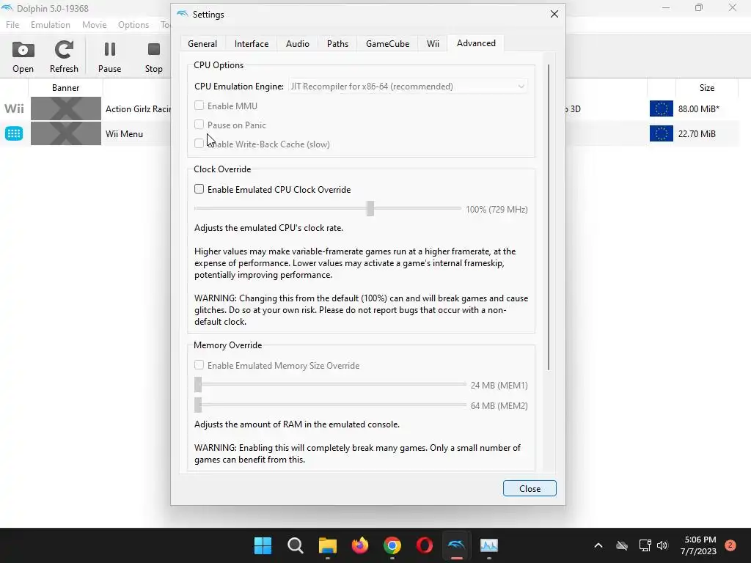Select the Wii Menu banner thumbnail
The height and width of the screenshot is (563, 751).
pyautogui.click(x=65, y=133)
